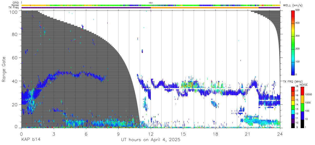Image resolution: width=315 pixels, height=145 pixels.
Task: Click the orange segment of TX Freq bar
Action: click(205, 8)
